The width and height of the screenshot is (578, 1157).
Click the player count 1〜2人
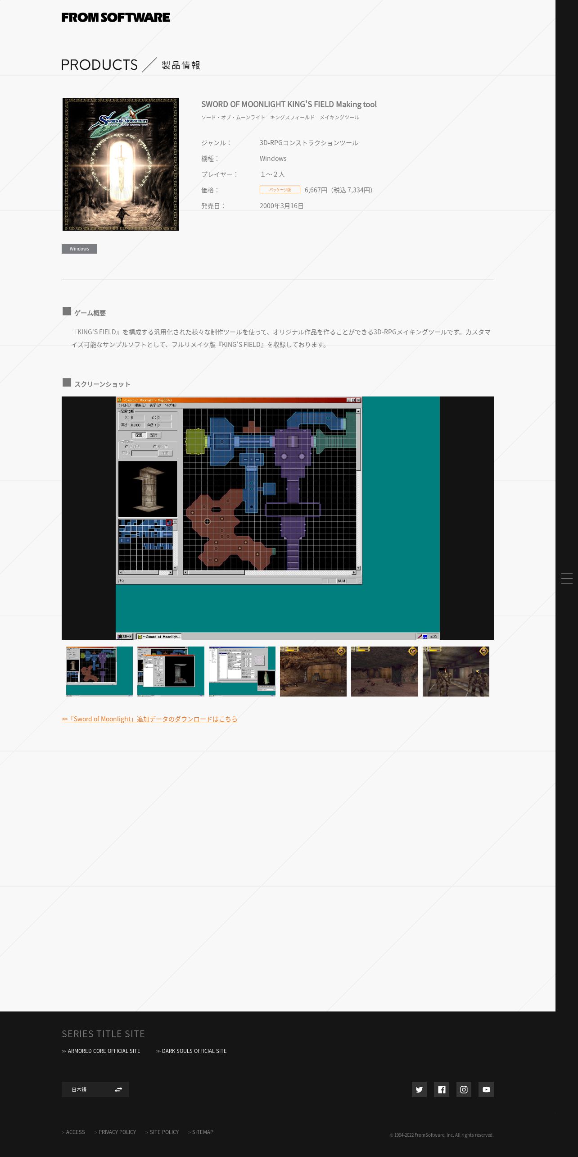272,174
